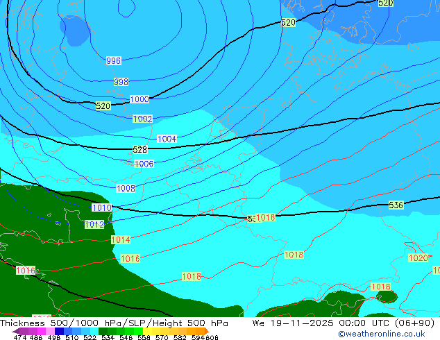Click the 1004 isobar label
This screenshot has height=340, width=440.
point(167,139)
